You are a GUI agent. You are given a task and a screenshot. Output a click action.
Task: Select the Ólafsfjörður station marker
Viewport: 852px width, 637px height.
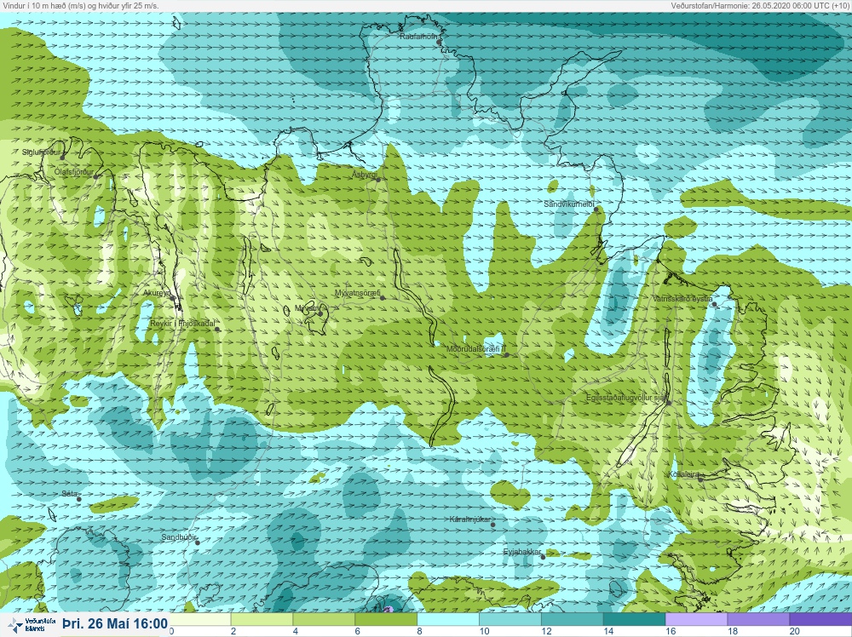click(95, 177)
